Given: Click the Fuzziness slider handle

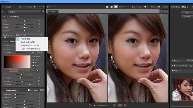Looking at the screenshot, I should [x=33, y=52].
